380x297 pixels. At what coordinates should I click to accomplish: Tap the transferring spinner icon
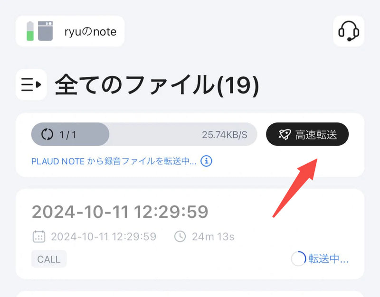[x=299, y=259]
